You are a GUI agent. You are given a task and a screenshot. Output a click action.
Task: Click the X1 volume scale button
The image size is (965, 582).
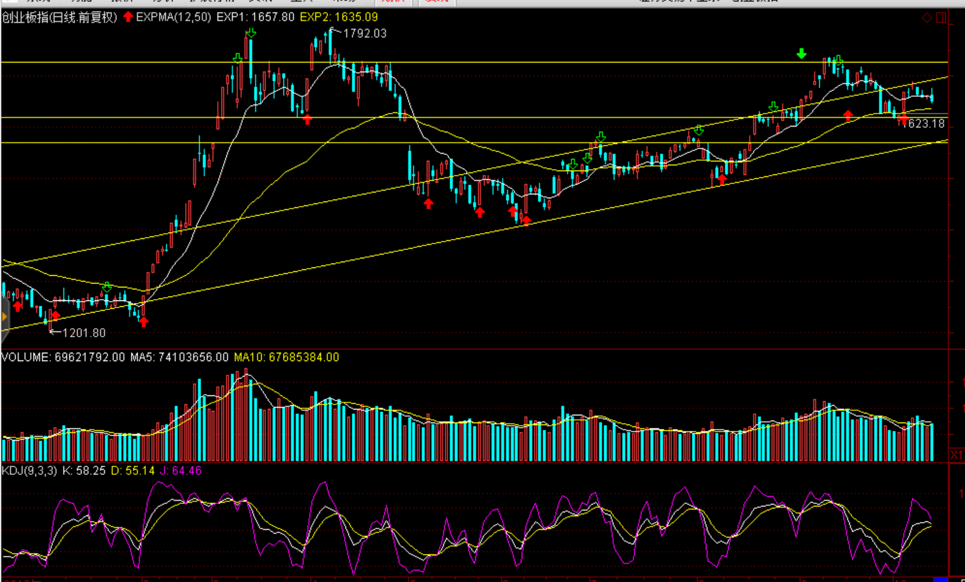point(957,455)
